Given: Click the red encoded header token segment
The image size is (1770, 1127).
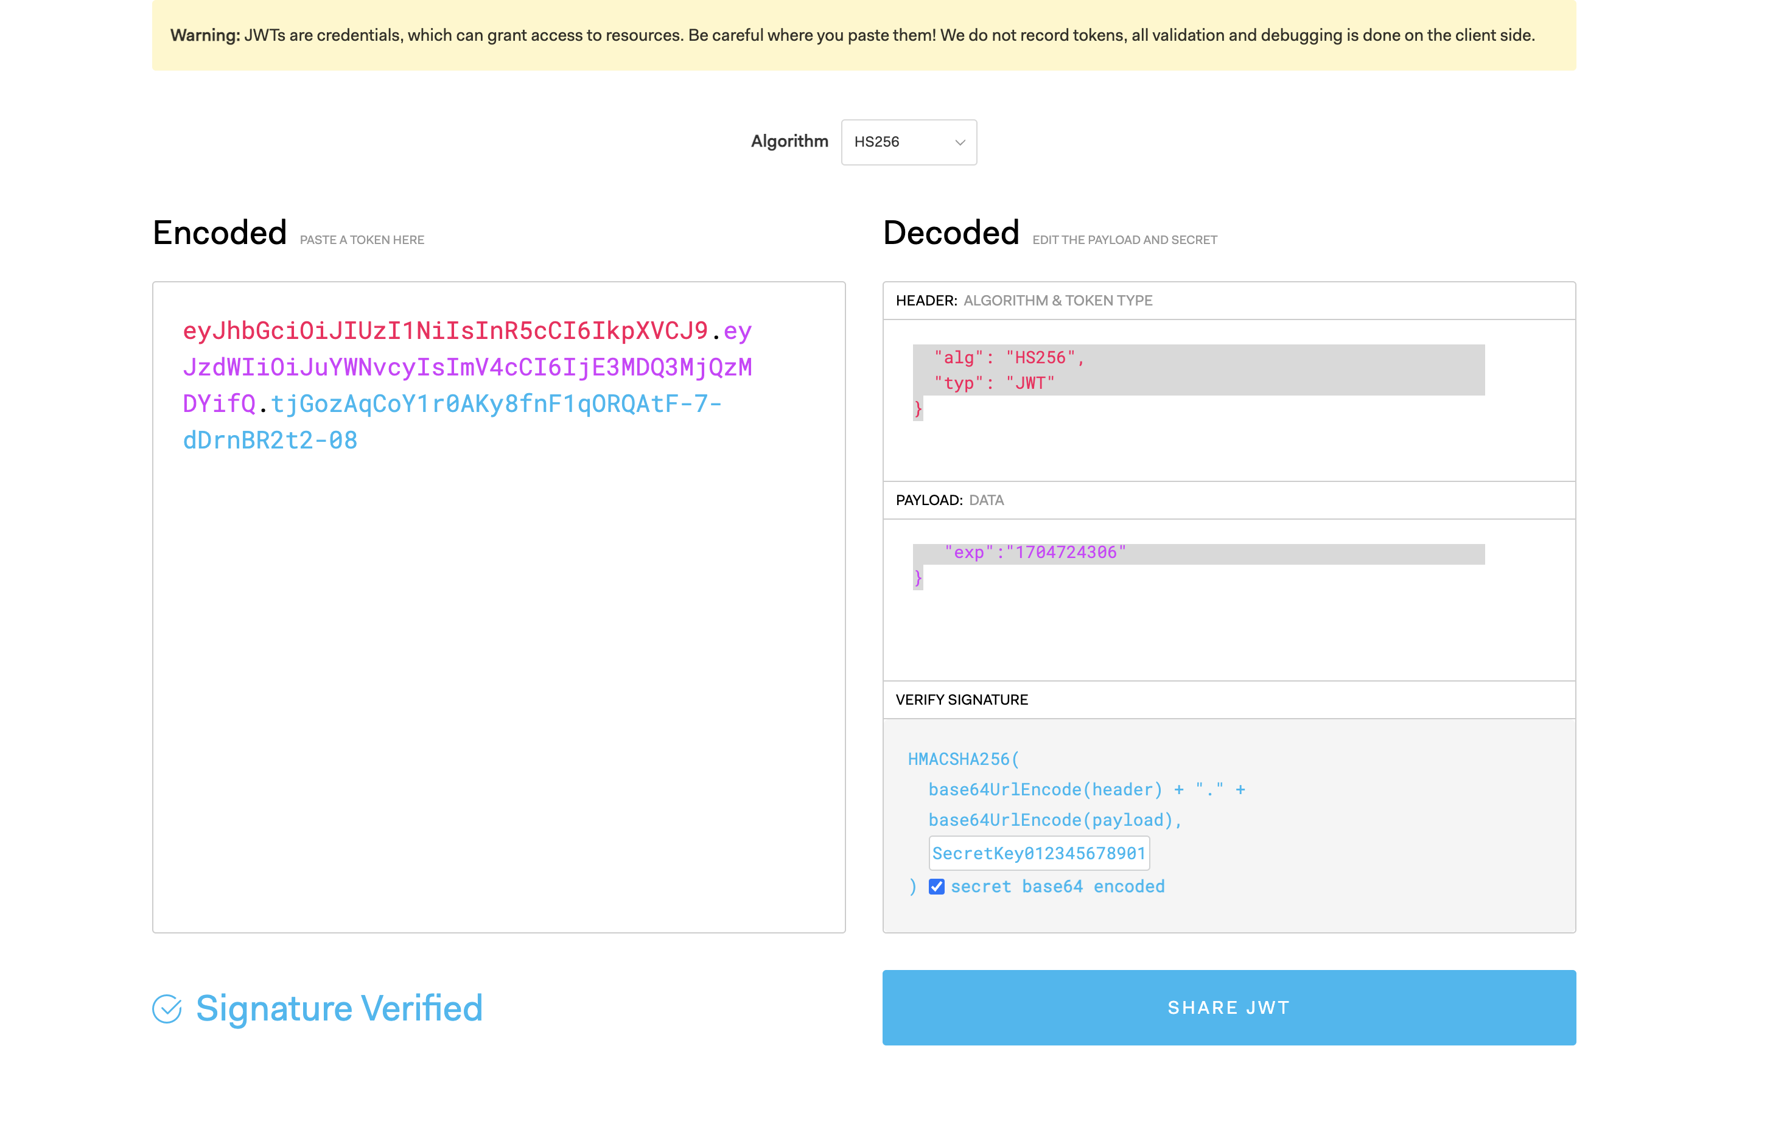Looking at the screenshot, I should point(445,330).
